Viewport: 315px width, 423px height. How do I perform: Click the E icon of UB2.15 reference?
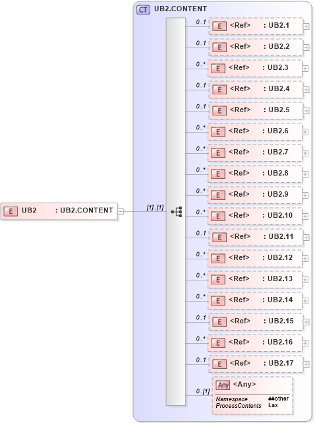[x=219, y=322]
